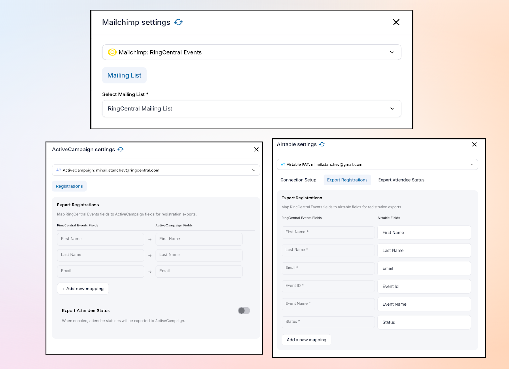This screenshot has width=509, height=369.
Task: Select the Mailing List tab in Mailchimp
Action: click(x=124, y=75)
